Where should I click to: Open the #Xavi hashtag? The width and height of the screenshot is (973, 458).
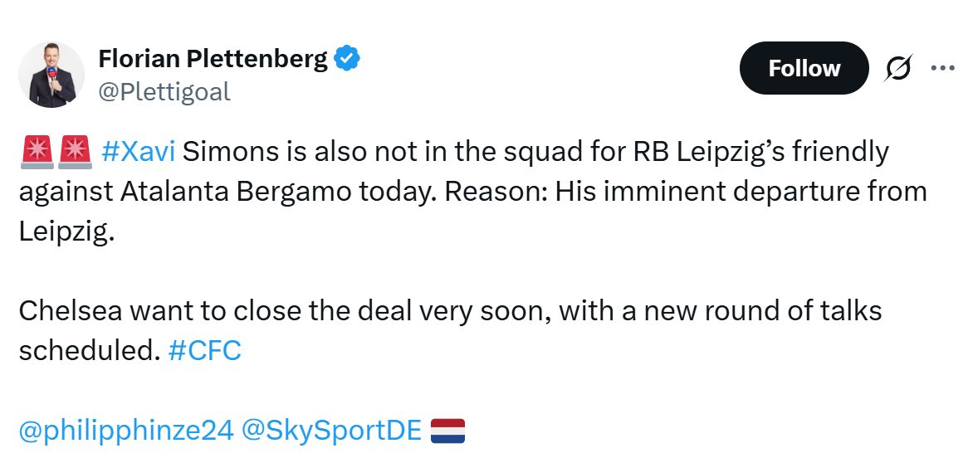pos(138,153)
